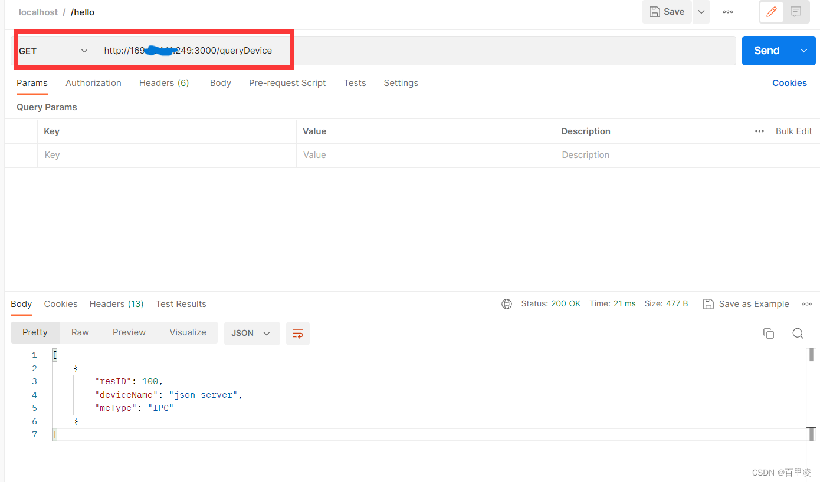Click the Status: 200 OK text
The image size is (820, 482).
tap(551, 304)
